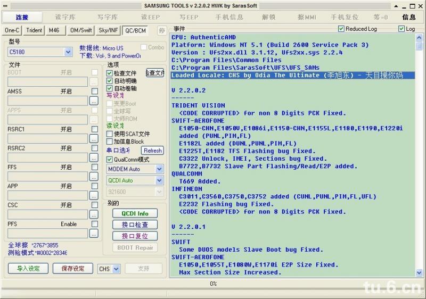Click the AMSS file browse button
Viewport: 426px width, 299px height.
94,101
